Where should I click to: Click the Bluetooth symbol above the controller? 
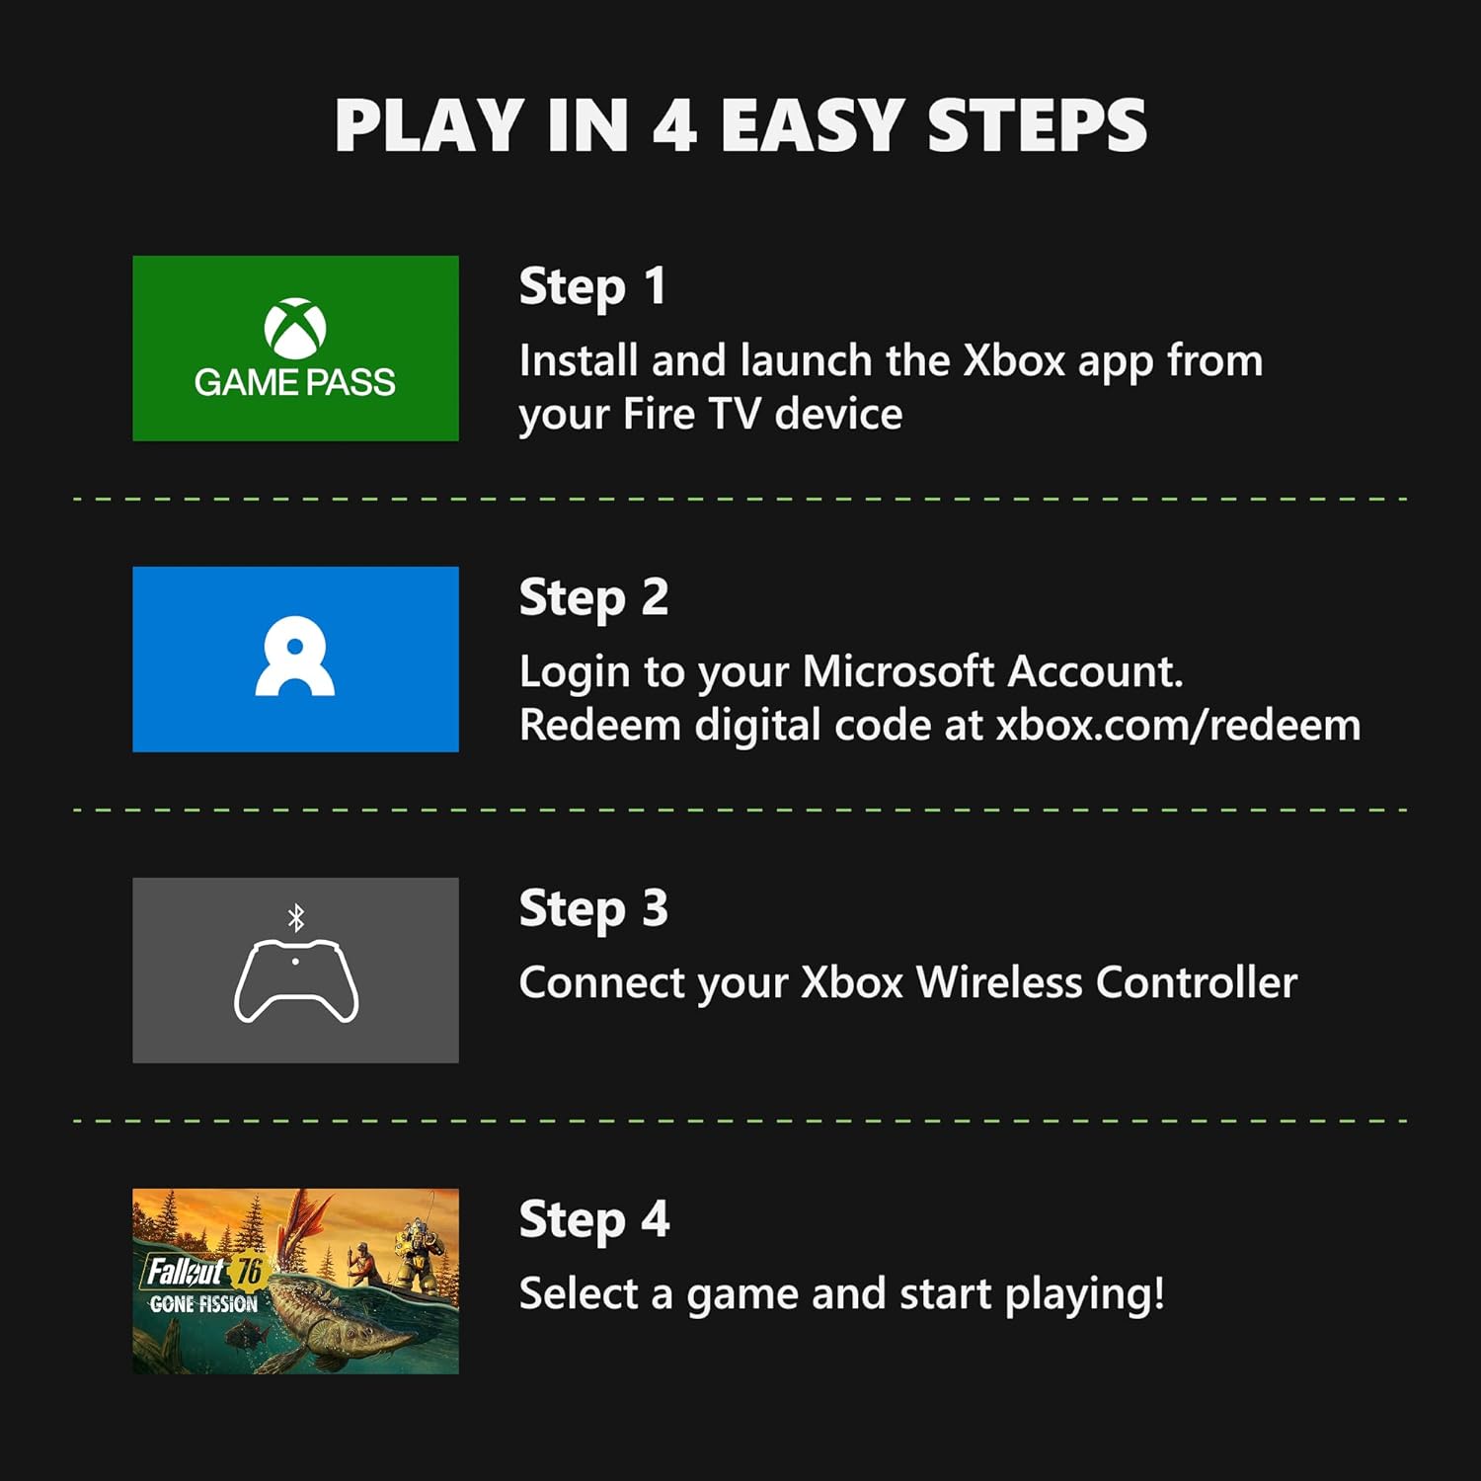pyautogui.click(x=295, y=917)
